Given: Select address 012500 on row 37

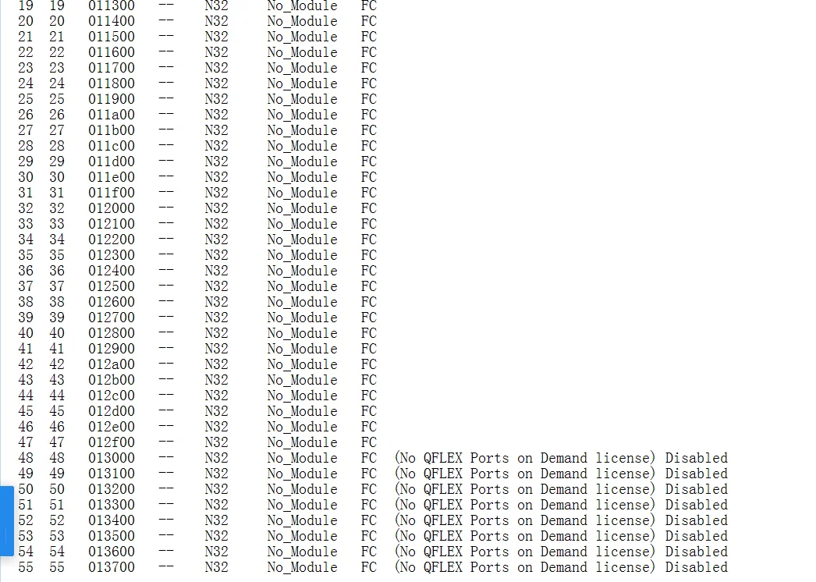Looking at the screenshot, I should click(x=112, y=286).
